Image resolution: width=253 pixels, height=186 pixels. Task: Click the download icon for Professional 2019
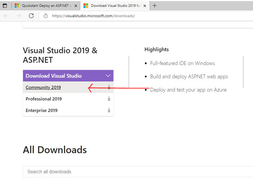109,98
